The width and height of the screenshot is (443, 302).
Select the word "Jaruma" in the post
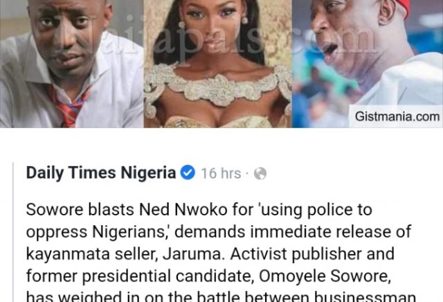point(192,254)
